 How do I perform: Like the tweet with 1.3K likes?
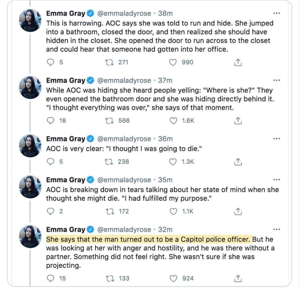(x=173, y=161)
